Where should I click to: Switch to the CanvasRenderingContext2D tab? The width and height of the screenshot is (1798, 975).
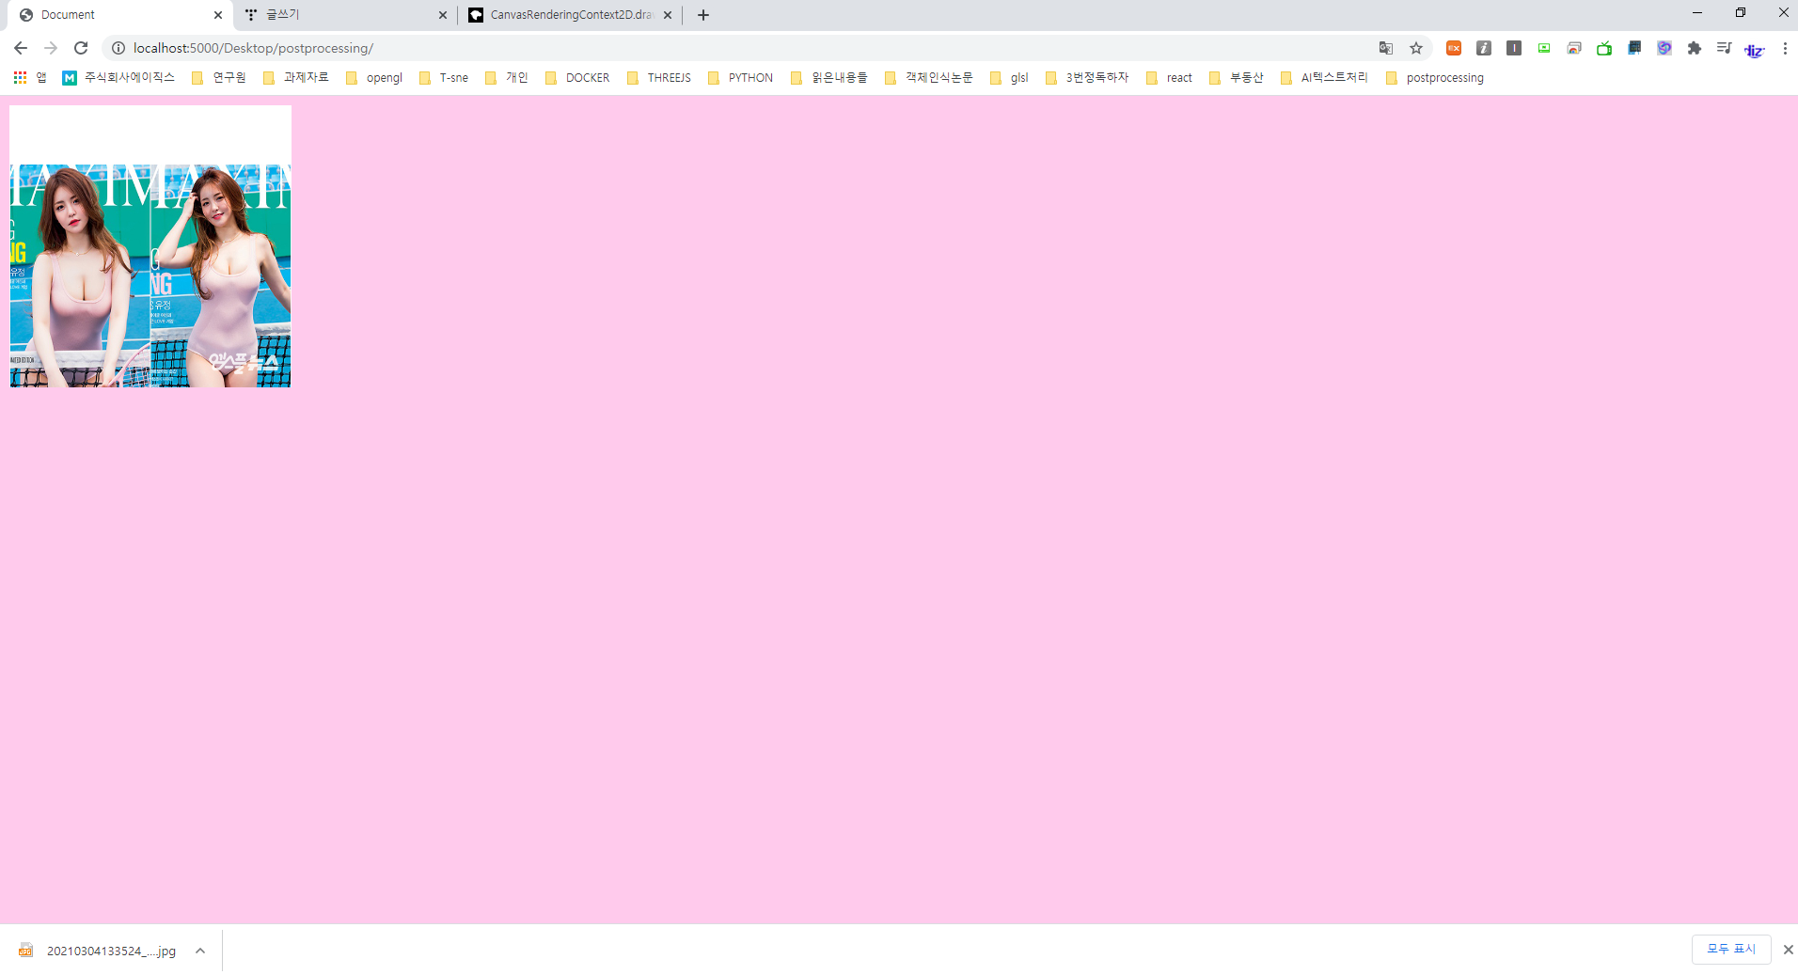click(571, 15)
